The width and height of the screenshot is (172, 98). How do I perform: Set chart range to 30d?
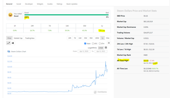[x=85, y=38]
